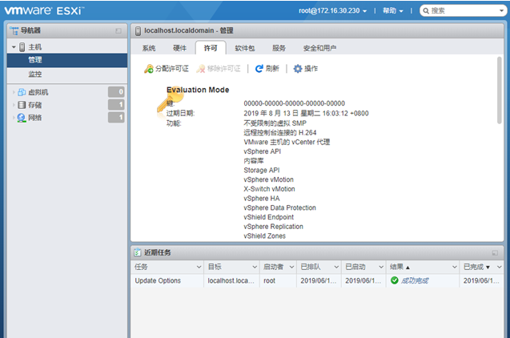Click the 操作 actions button label
This screenshot has height=338, width=510.
pyautogui.click(x=311, y=69)
